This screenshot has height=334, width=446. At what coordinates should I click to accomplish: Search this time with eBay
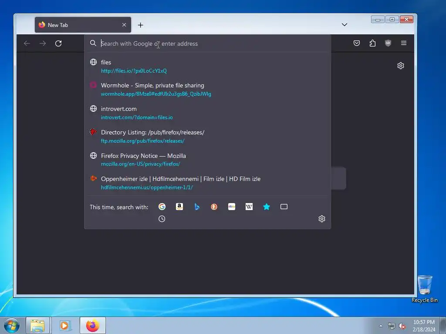tap(232, 207)
